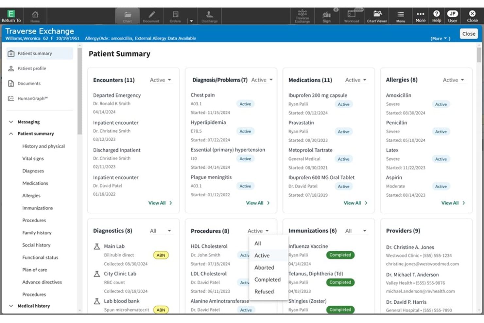Viewport: 484px width, 323px height.
Task: Open Documents in the sidebar
Action: coord(40,83)
